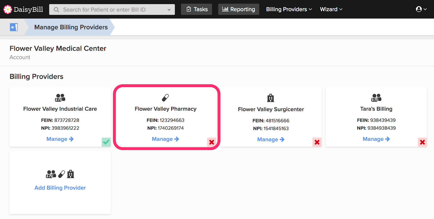434x219 pixels.
Task: Click the Flower Valley Industrial Care provider icon
Action: point(60,98)
